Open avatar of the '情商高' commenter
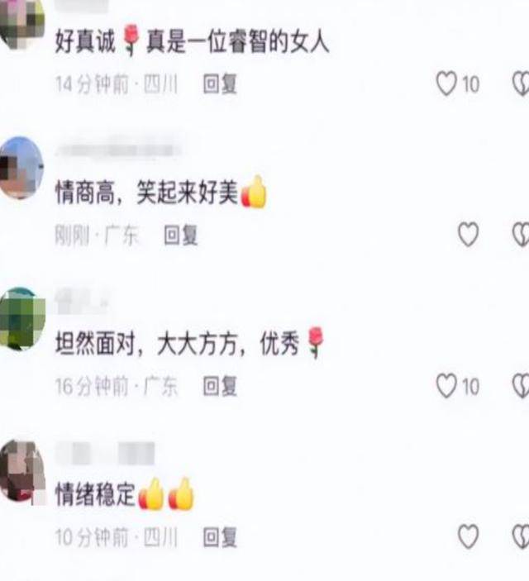The image size is (529, 581). [x=21, y=168]
